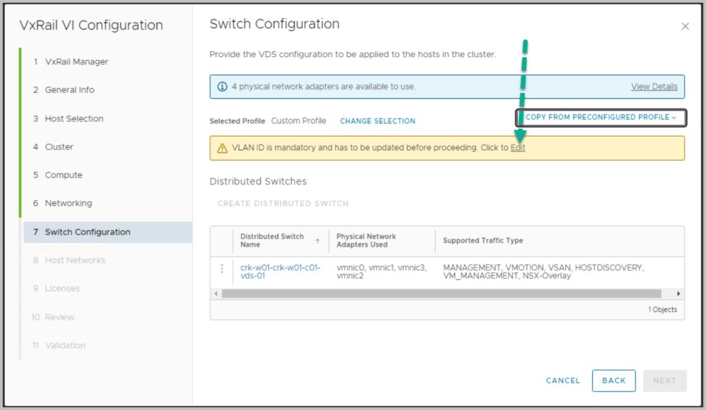The height and width of the screenshot is (410, 706).
Task: Go to VxRail Manager step
Action: pos(76,61)
